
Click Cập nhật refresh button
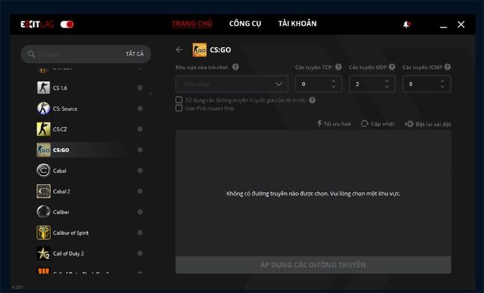pos(378,124)
